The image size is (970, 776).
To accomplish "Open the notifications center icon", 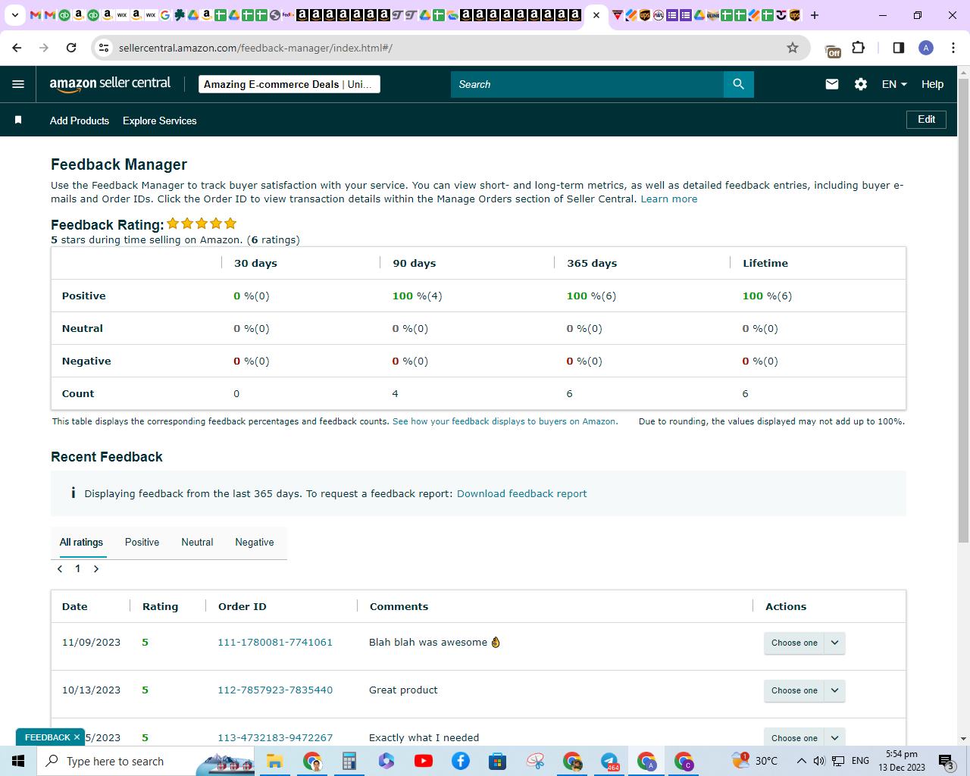I will tap(946, 761).
